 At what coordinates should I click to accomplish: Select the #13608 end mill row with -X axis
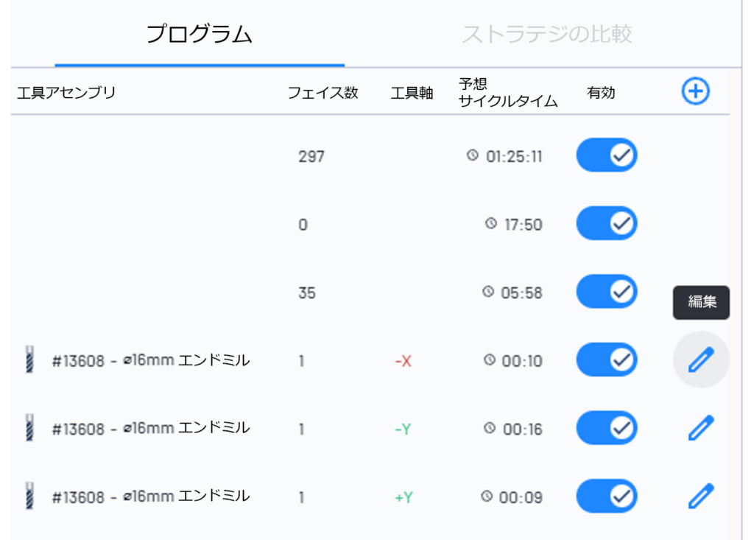click(151, 361)
